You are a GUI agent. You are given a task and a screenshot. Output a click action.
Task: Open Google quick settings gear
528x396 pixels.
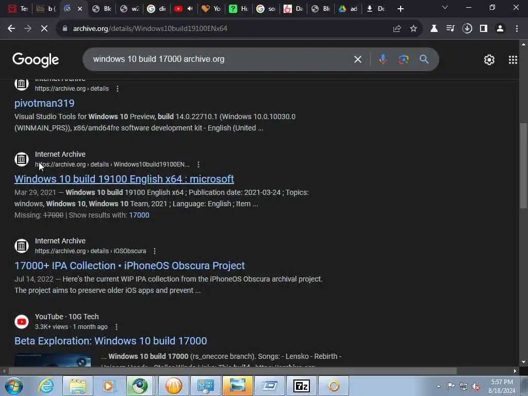[x=489, y=60]
